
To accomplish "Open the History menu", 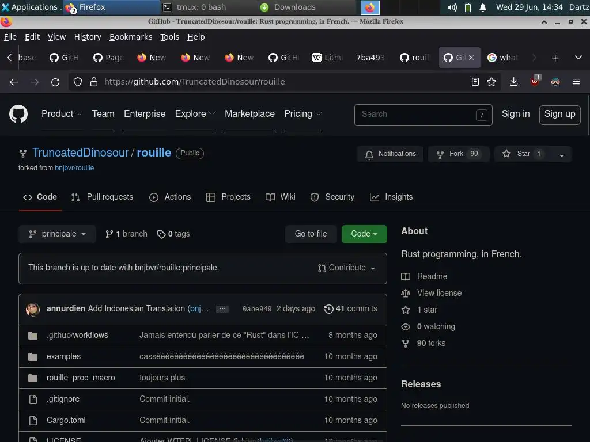I will pyautogui.click(x=88, y=37).
